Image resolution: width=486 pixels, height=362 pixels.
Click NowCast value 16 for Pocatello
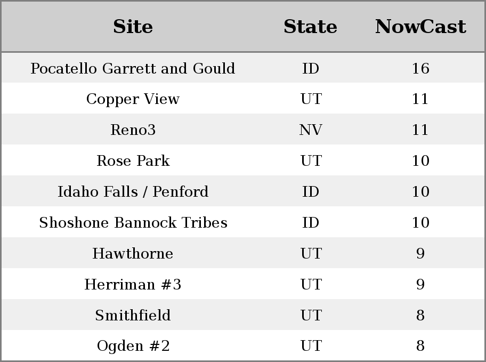pos(420,68)
